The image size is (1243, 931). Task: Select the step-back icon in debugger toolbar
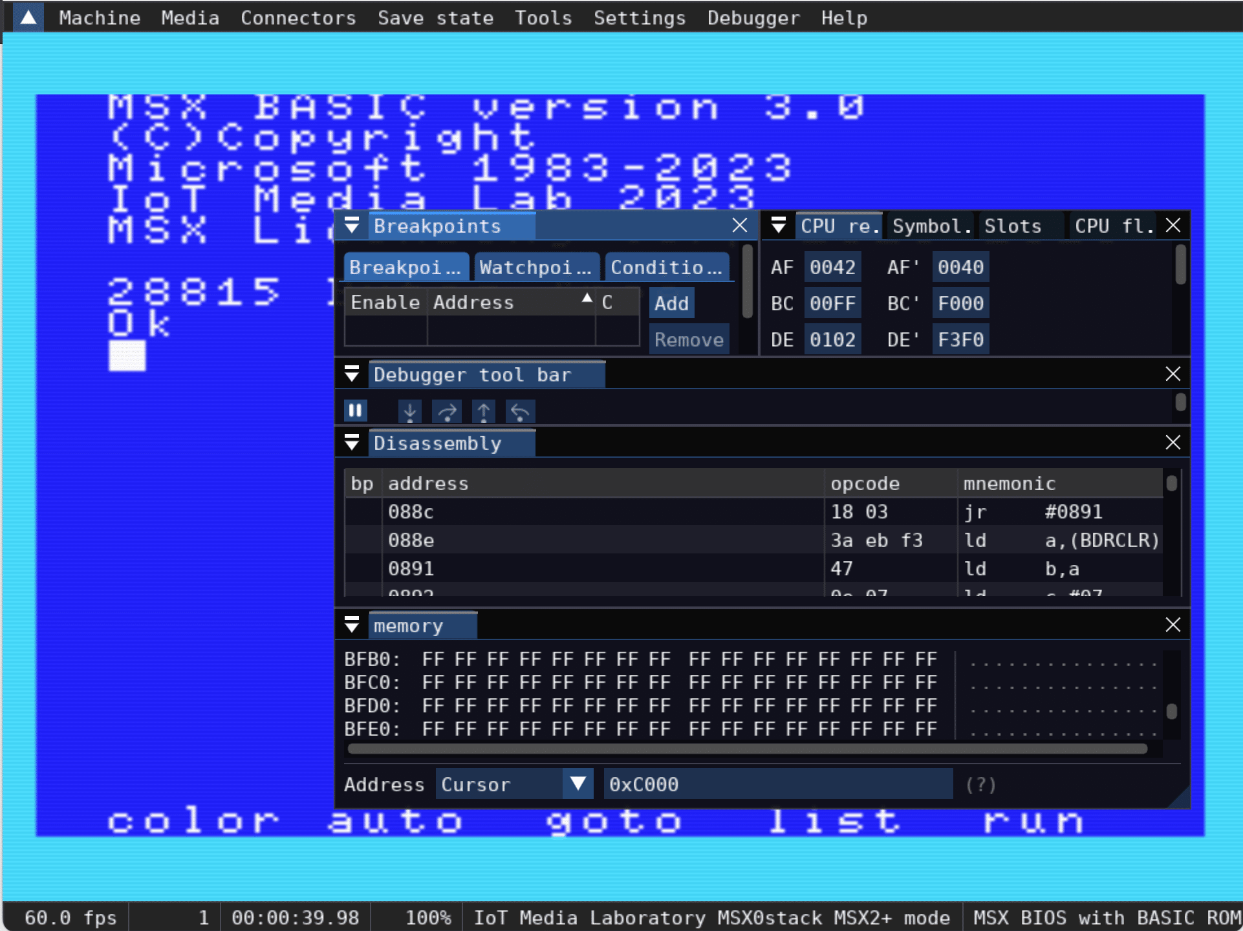pos(520,411)
